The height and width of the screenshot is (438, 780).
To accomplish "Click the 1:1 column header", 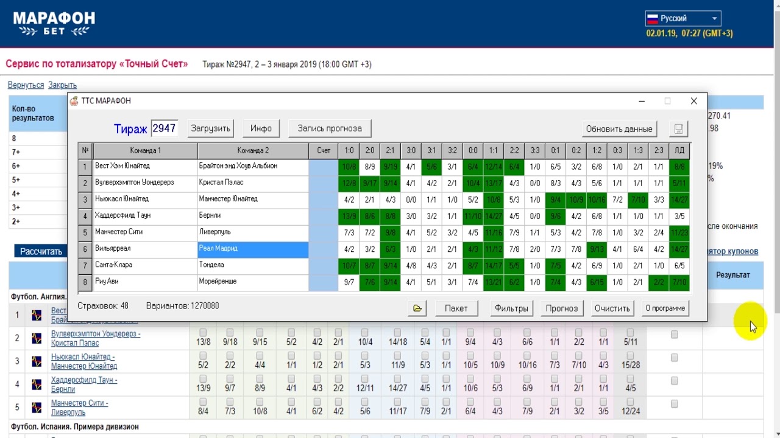I will coord(494,151).
